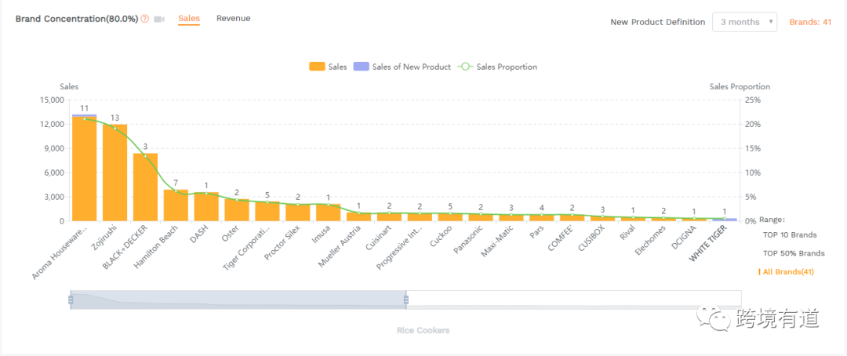
Task: Click the Aroma Housewares sales bar
Action: [x=84, y=169]
